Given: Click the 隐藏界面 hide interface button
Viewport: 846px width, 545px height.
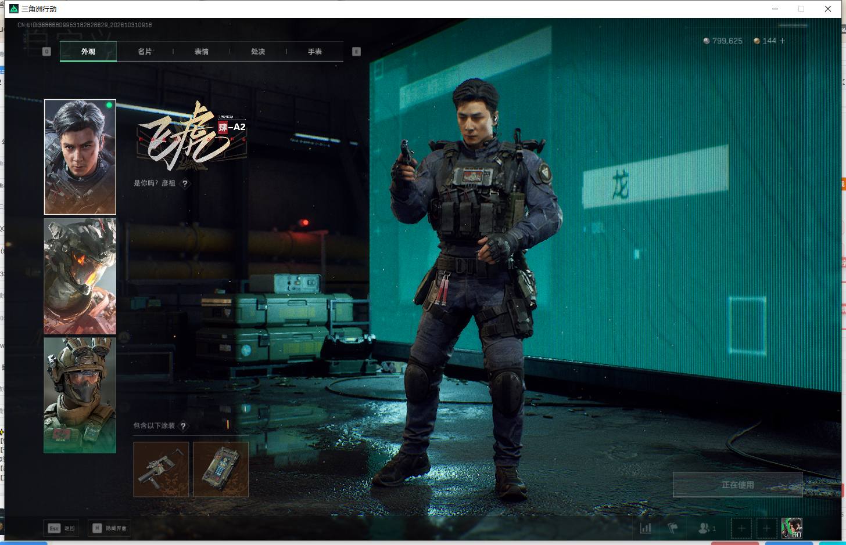Looking at the screenshot, I should 109,528.
